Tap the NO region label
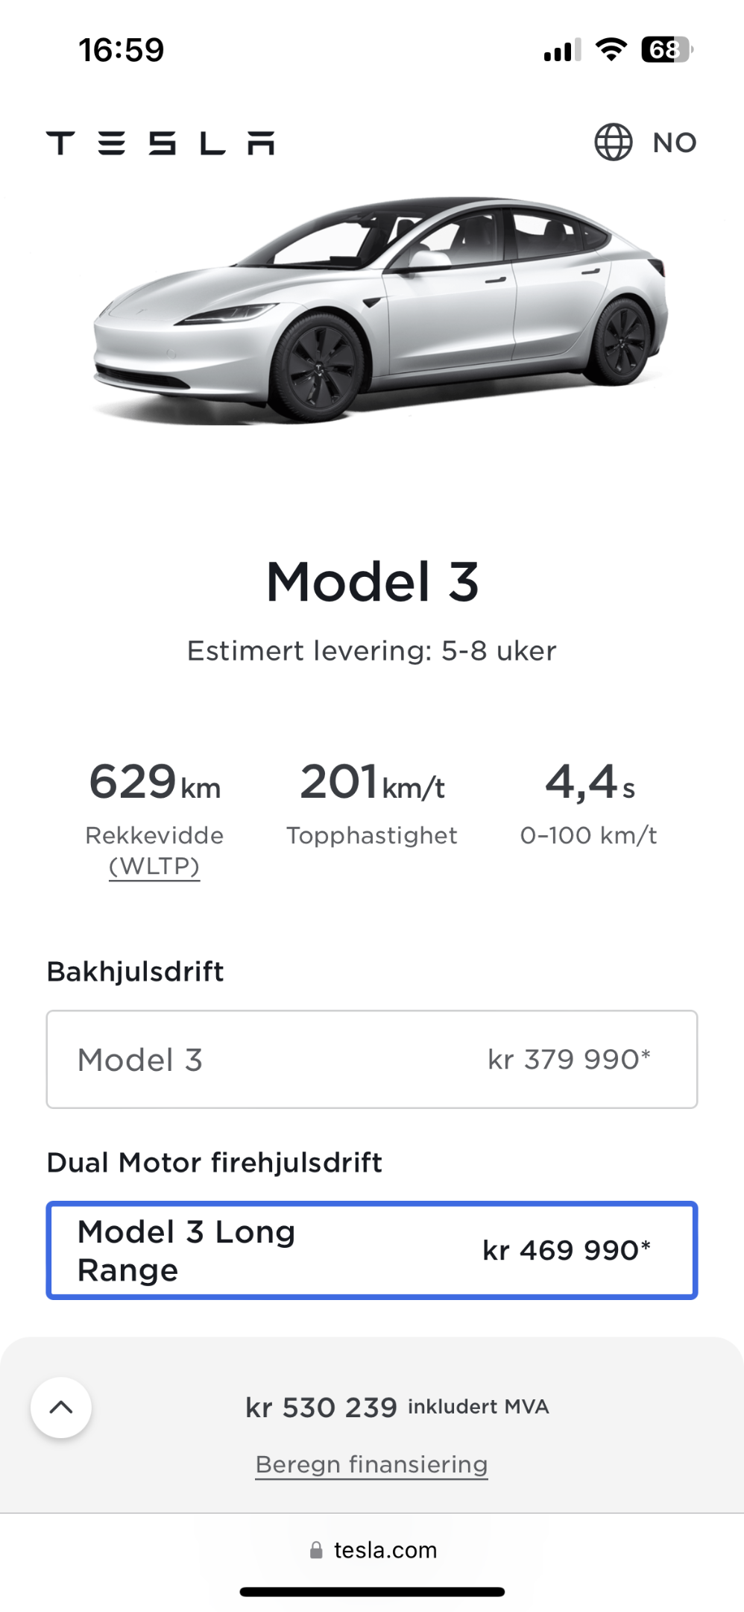 pyautogui.click(x=675, y=143)
